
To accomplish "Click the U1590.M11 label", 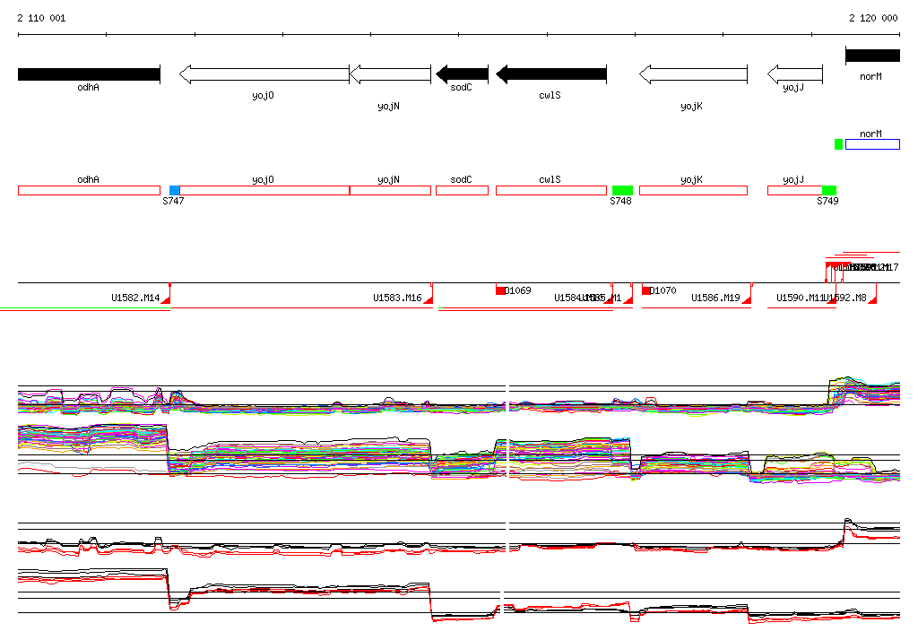I will coord(800,298).
